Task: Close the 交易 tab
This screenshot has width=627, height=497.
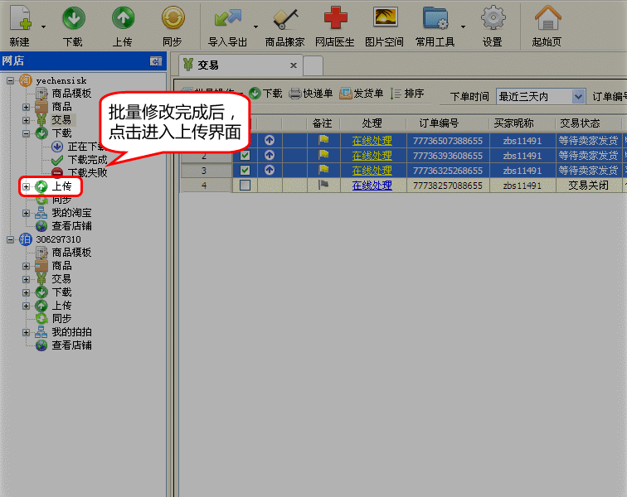Action: point(293,65)
